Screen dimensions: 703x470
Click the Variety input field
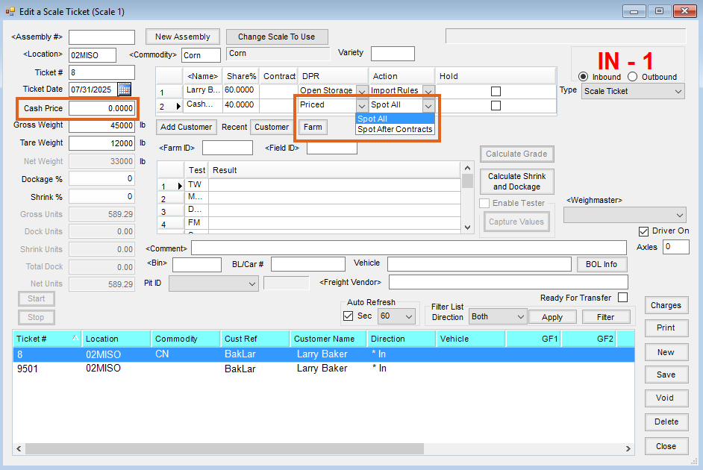393,54
